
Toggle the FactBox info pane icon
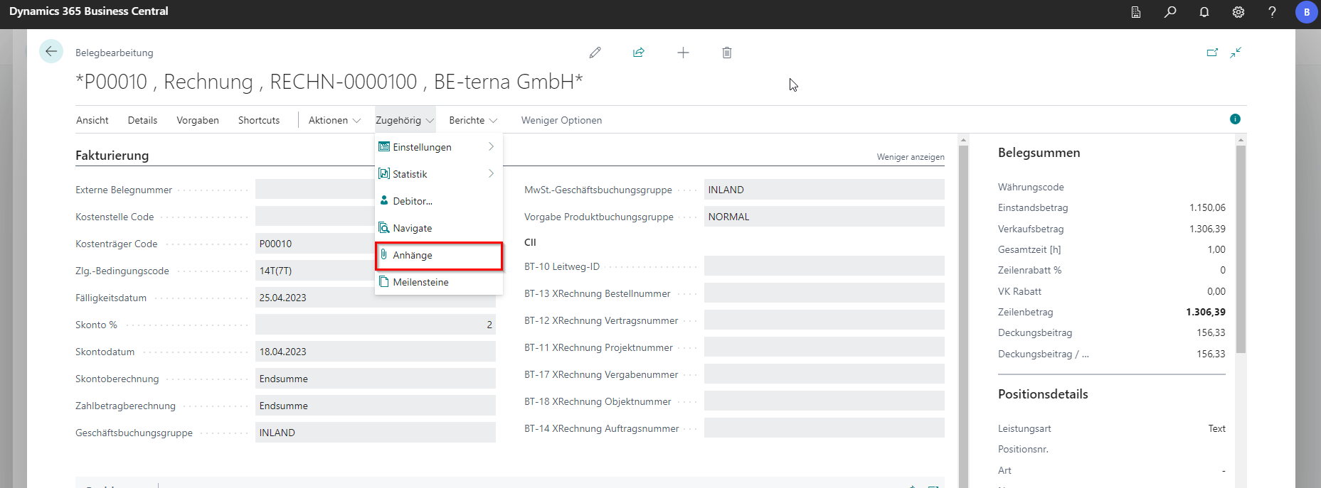coord(1235,119)
